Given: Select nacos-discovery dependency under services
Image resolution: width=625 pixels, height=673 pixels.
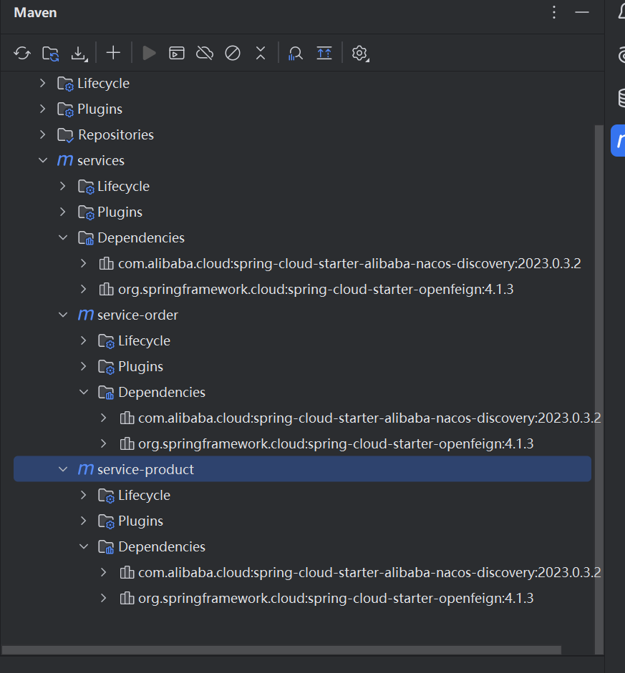Looking at the screenshot, I should (x=349, y=263).
